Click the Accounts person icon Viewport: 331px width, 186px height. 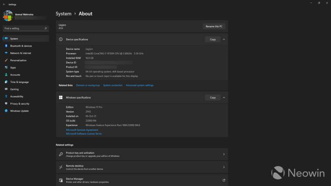click(6, 75)
